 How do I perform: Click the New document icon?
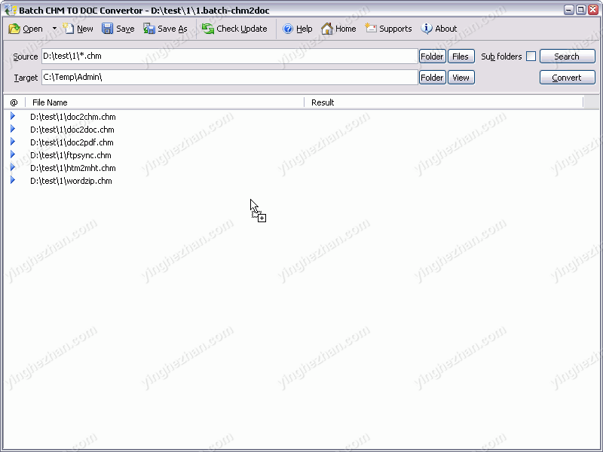pyautogui.click(x=69, y=29)
